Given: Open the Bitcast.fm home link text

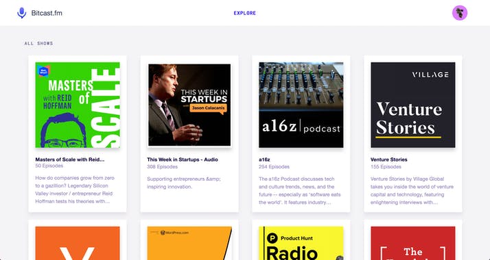Looking at the screenshot, I should click(47, 13).
